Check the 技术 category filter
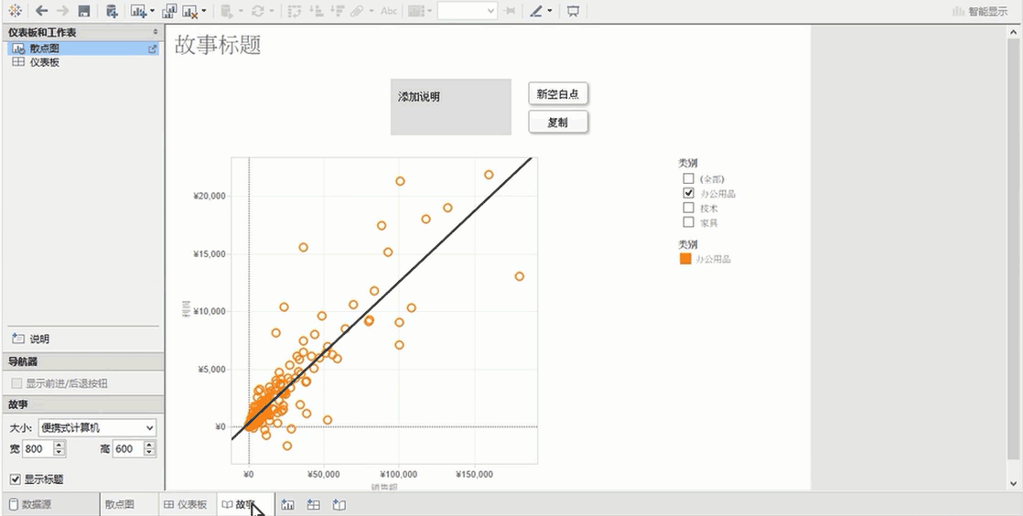 tap(688, 208)
